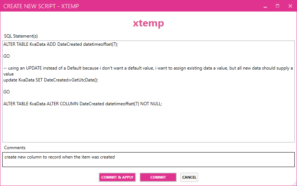Click the line ending with 'datetimeoffset(7) NOT NULL;'
The width and height of the screenshot is (297, 186).
click(x=82, y=104)
